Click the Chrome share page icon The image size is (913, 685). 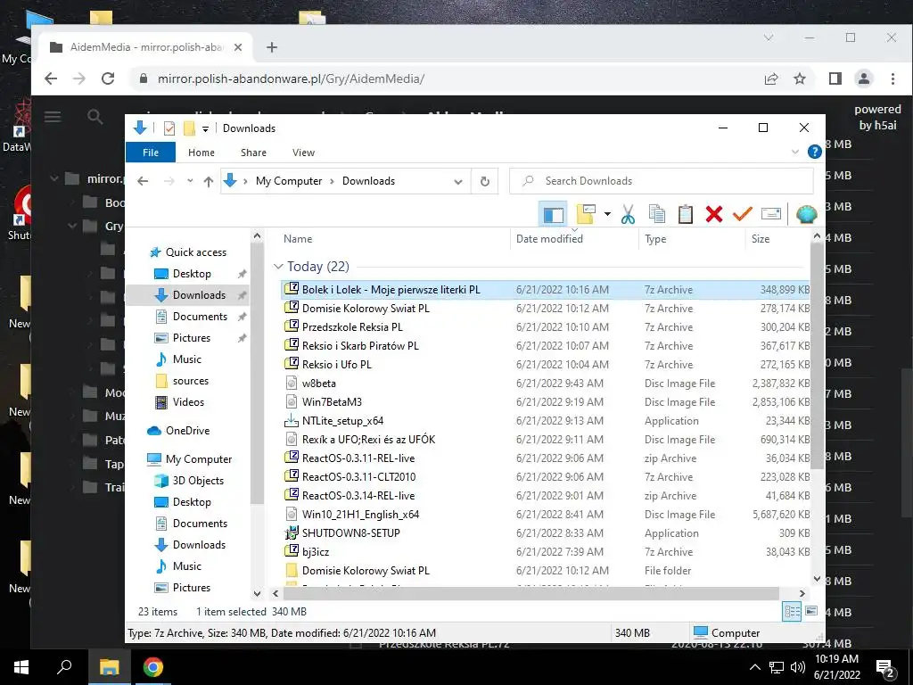point(771,78)
